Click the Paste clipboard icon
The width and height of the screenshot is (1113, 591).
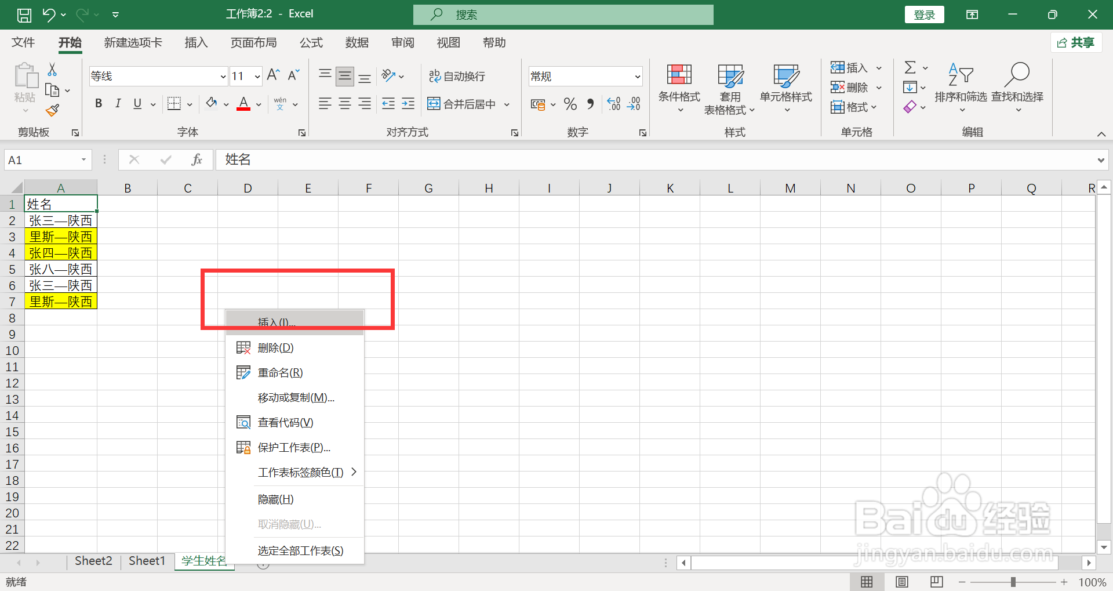point(26,77)
